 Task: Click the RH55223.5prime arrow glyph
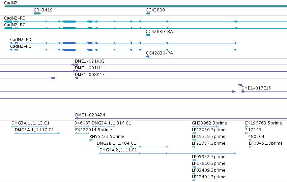click(x=91, y=140)
